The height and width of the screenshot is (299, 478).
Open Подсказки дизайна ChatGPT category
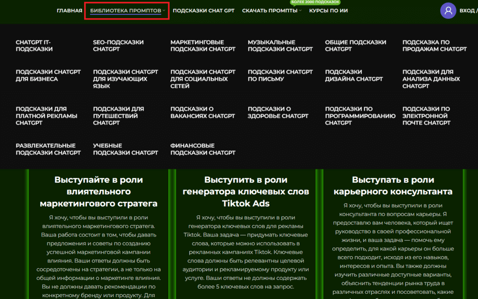point(354,75)
